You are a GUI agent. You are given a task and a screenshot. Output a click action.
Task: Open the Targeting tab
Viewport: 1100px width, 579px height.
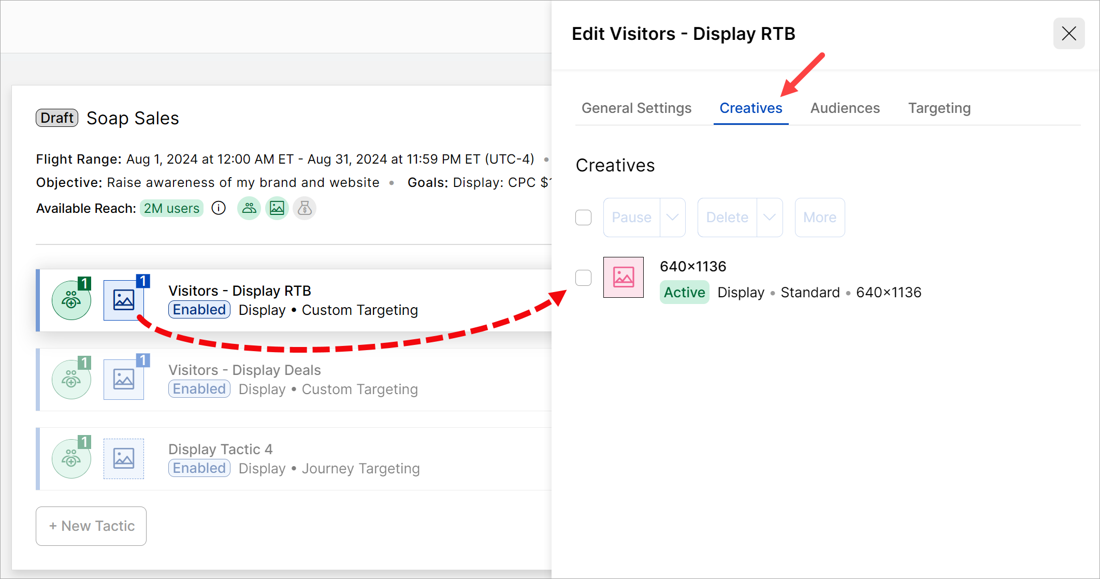[939, 108]
